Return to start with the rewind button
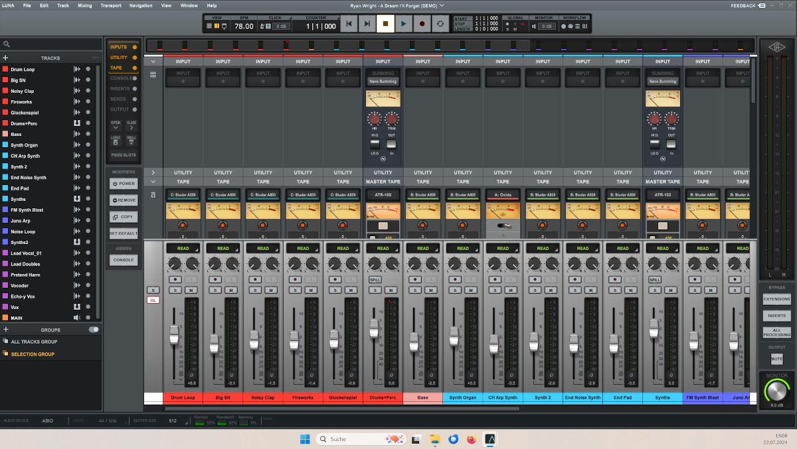Image resolution: width=797 pixels, height=449 pixels. click(x=349, y=25)
